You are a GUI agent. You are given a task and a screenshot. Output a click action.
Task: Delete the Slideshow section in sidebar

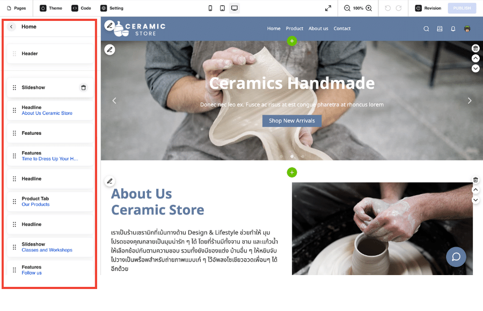pyautogui.click(x=84, y=87)
